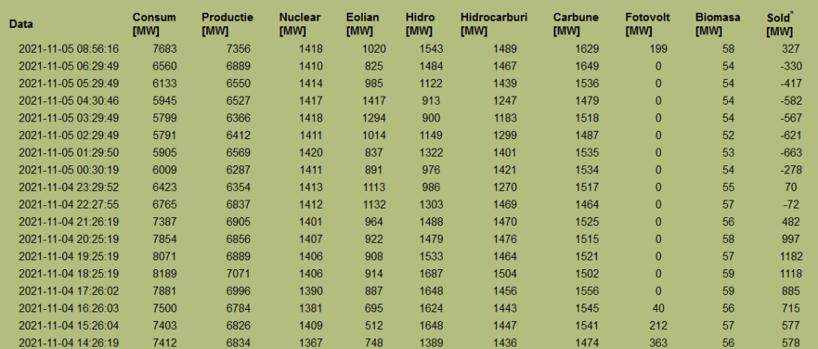This screenshot has width=818, height=349.
Task: Click the Hidro [MW] column header
Action: [419, 24]
